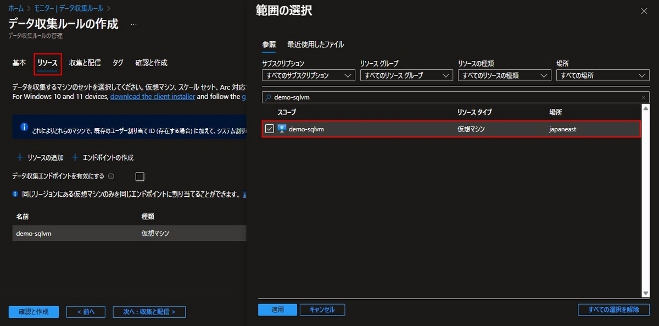Image resolution: width=659 pixels, height=326 pixels.
Task: Click the 適用 button
Action: coord(277,310)
